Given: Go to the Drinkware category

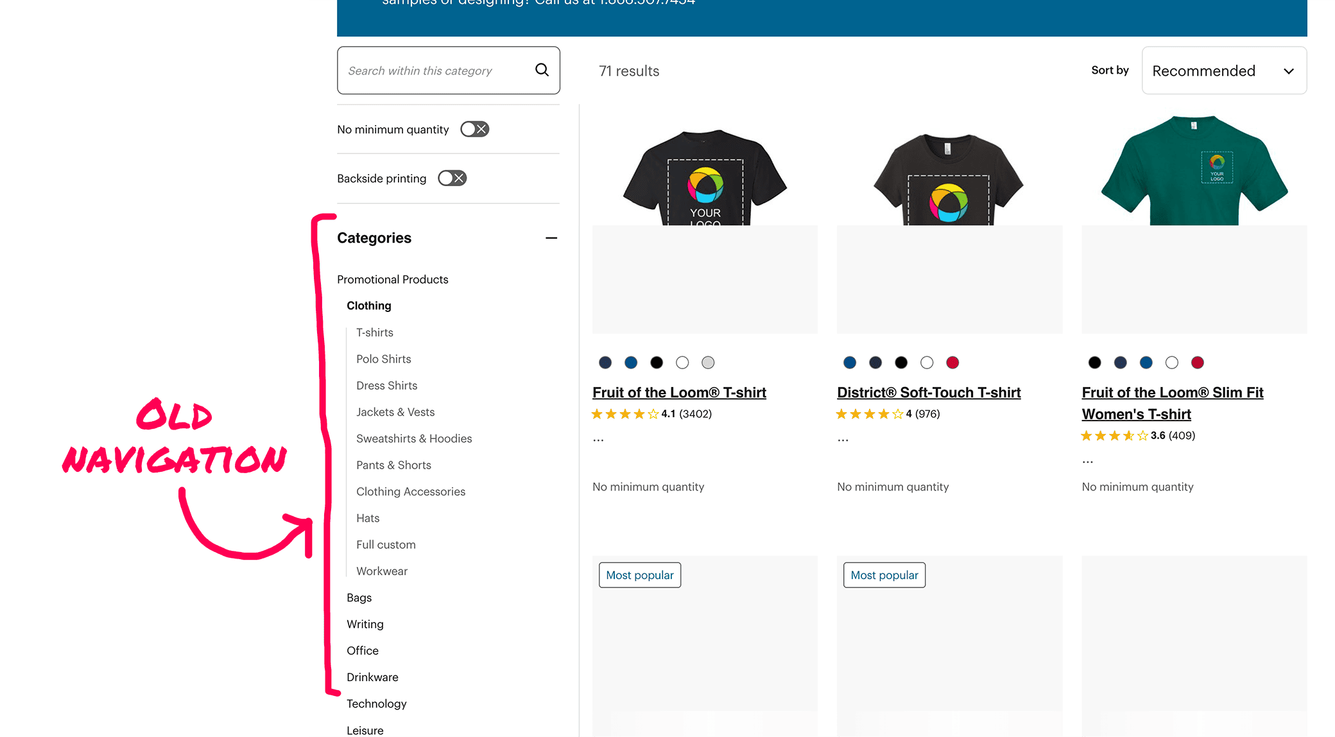Looking at the screenshot, I should [x=372, y=677].
